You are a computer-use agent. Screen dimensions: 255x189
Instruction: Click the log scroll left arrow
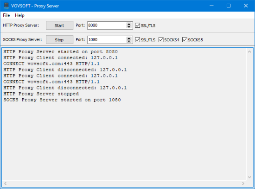coord(6,183)
